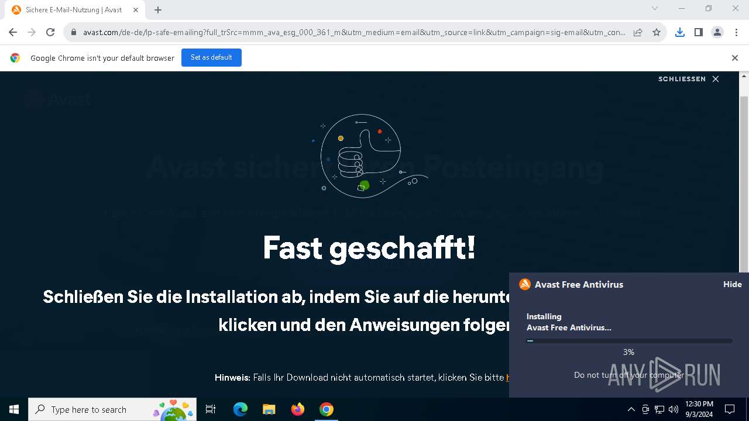The width and height of the screenshot is (749, 421).
Task: Click the page vertical scrollbar
Action: click(744, 234)
